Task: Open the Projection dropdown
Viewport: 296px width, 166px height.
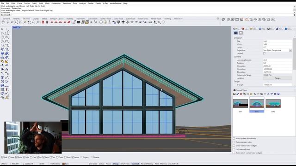Action: 290,50
